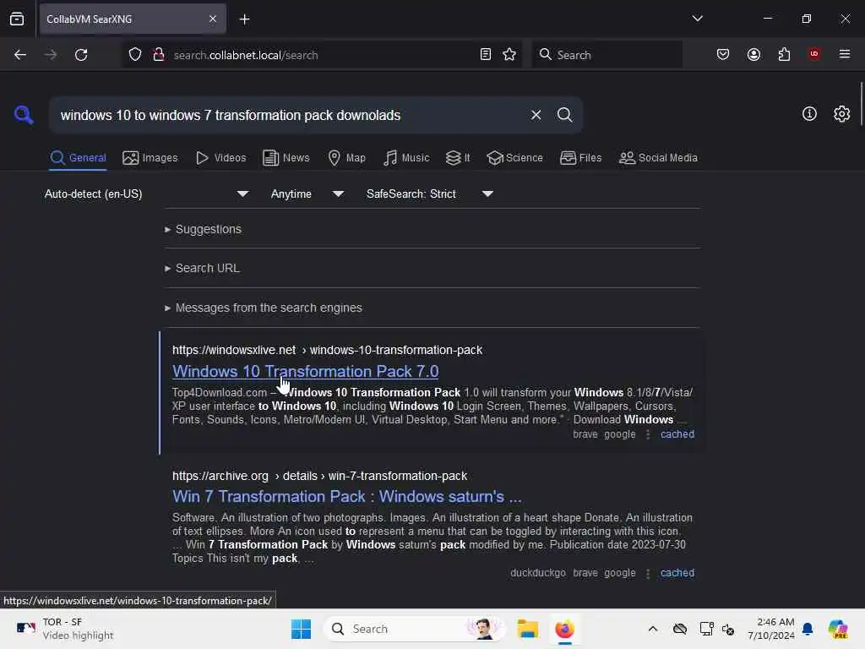Open more options dots for archive.org result
Screen dimensions: 865x649
click(x=648, y=573)
